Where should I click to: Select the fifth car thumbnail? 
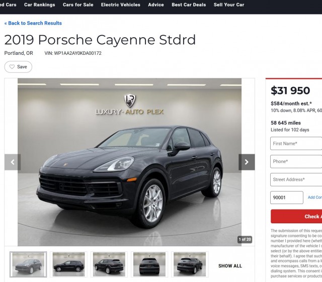(190, 264)
